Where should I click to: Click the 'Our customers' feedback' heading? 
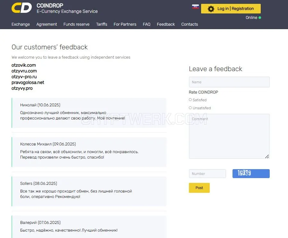click(50, 47)
